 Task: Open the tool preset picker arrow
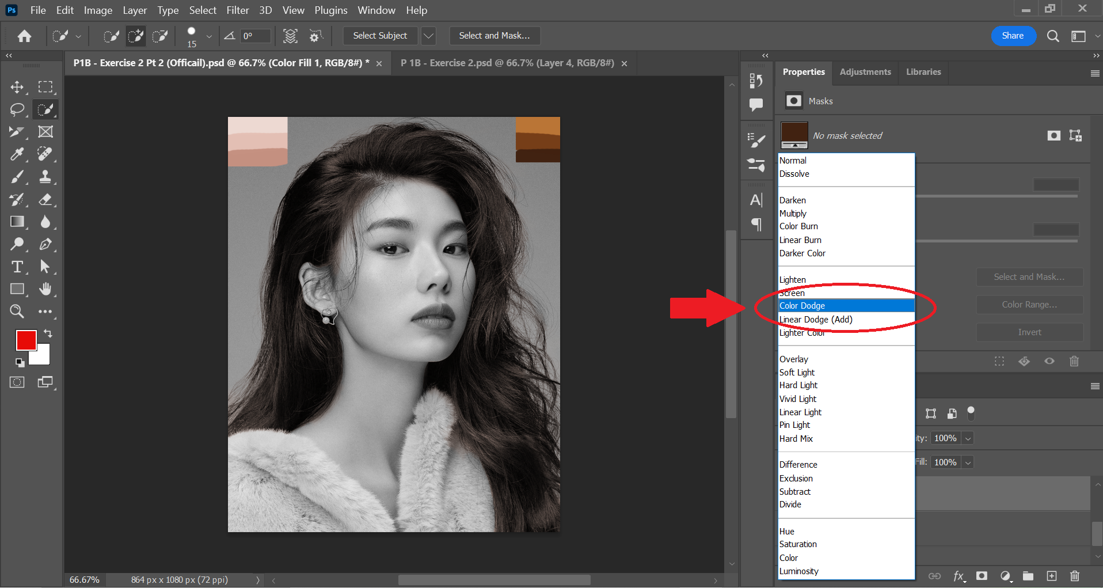(78, 36)
